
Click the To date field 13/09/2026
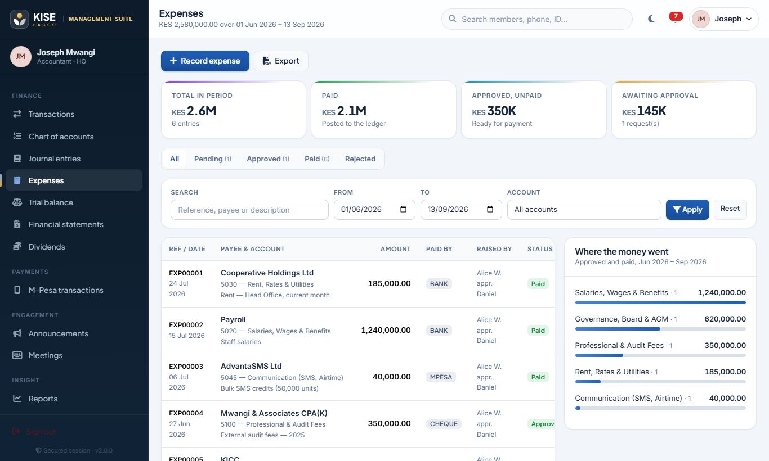point(461,210)
